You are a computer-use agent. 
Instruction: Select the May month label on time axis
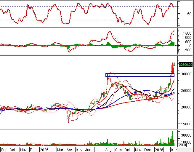click(78, 150)
